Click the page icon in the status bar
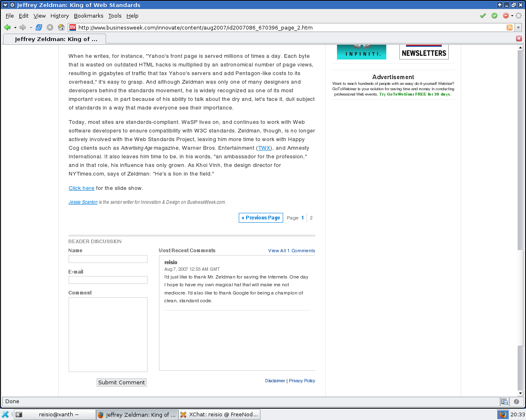This screenshot has height=420, width=526. 504,402
